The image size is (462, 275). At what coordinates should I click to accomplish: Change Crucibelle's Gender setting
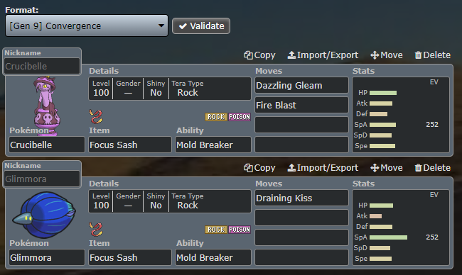pyautogui.click(x=128, y=89)
